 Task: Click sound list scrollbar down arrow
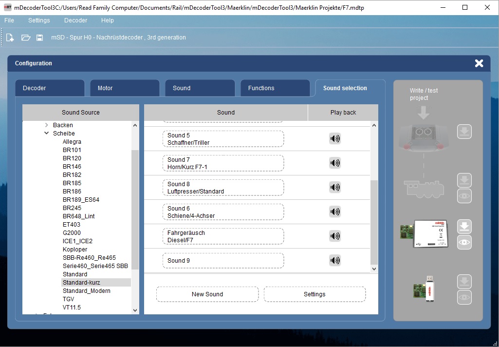coord(374,269)
